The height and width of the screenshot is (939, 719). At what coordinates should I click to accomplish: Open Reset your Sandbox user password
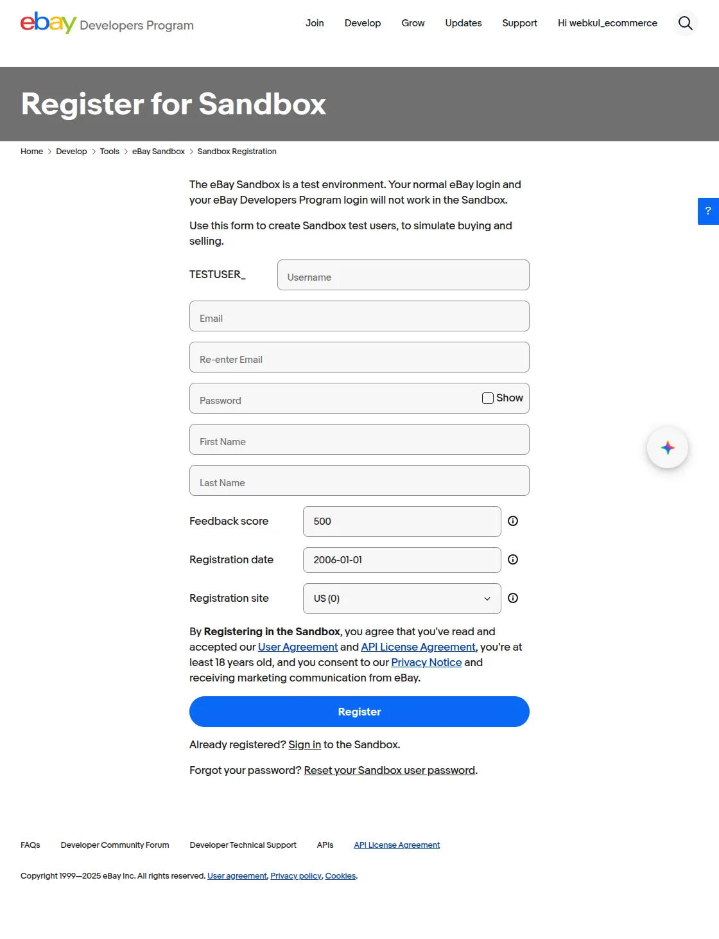(389, 770)
